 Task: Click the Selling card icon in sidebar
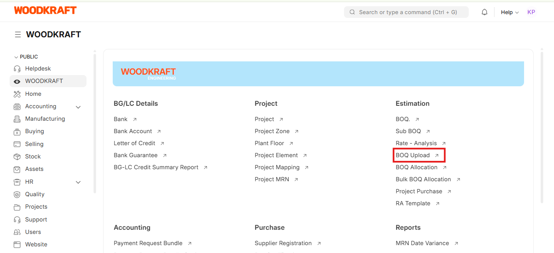click(17, 144)
